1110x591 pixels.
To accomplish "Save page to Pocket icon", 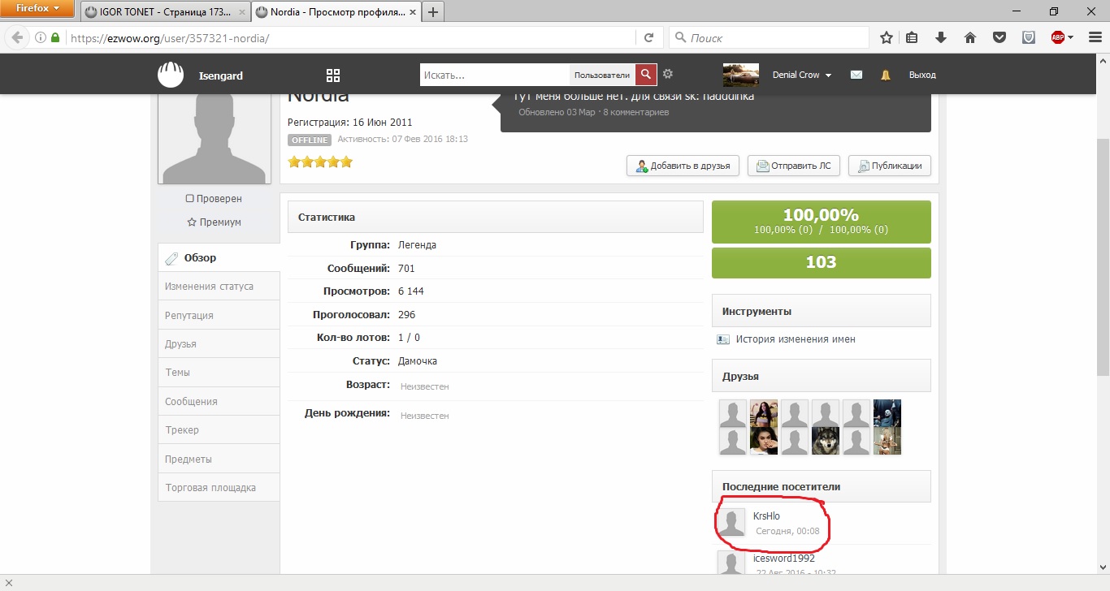I will tap(999, 37).
